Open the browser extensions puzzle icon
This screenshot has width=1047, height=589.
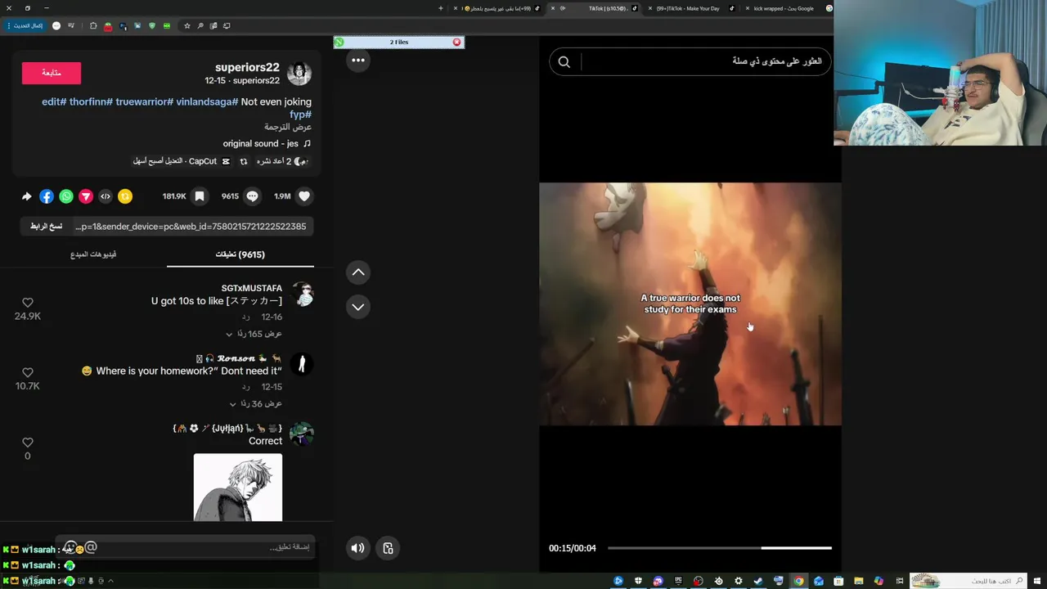(93, 25)
